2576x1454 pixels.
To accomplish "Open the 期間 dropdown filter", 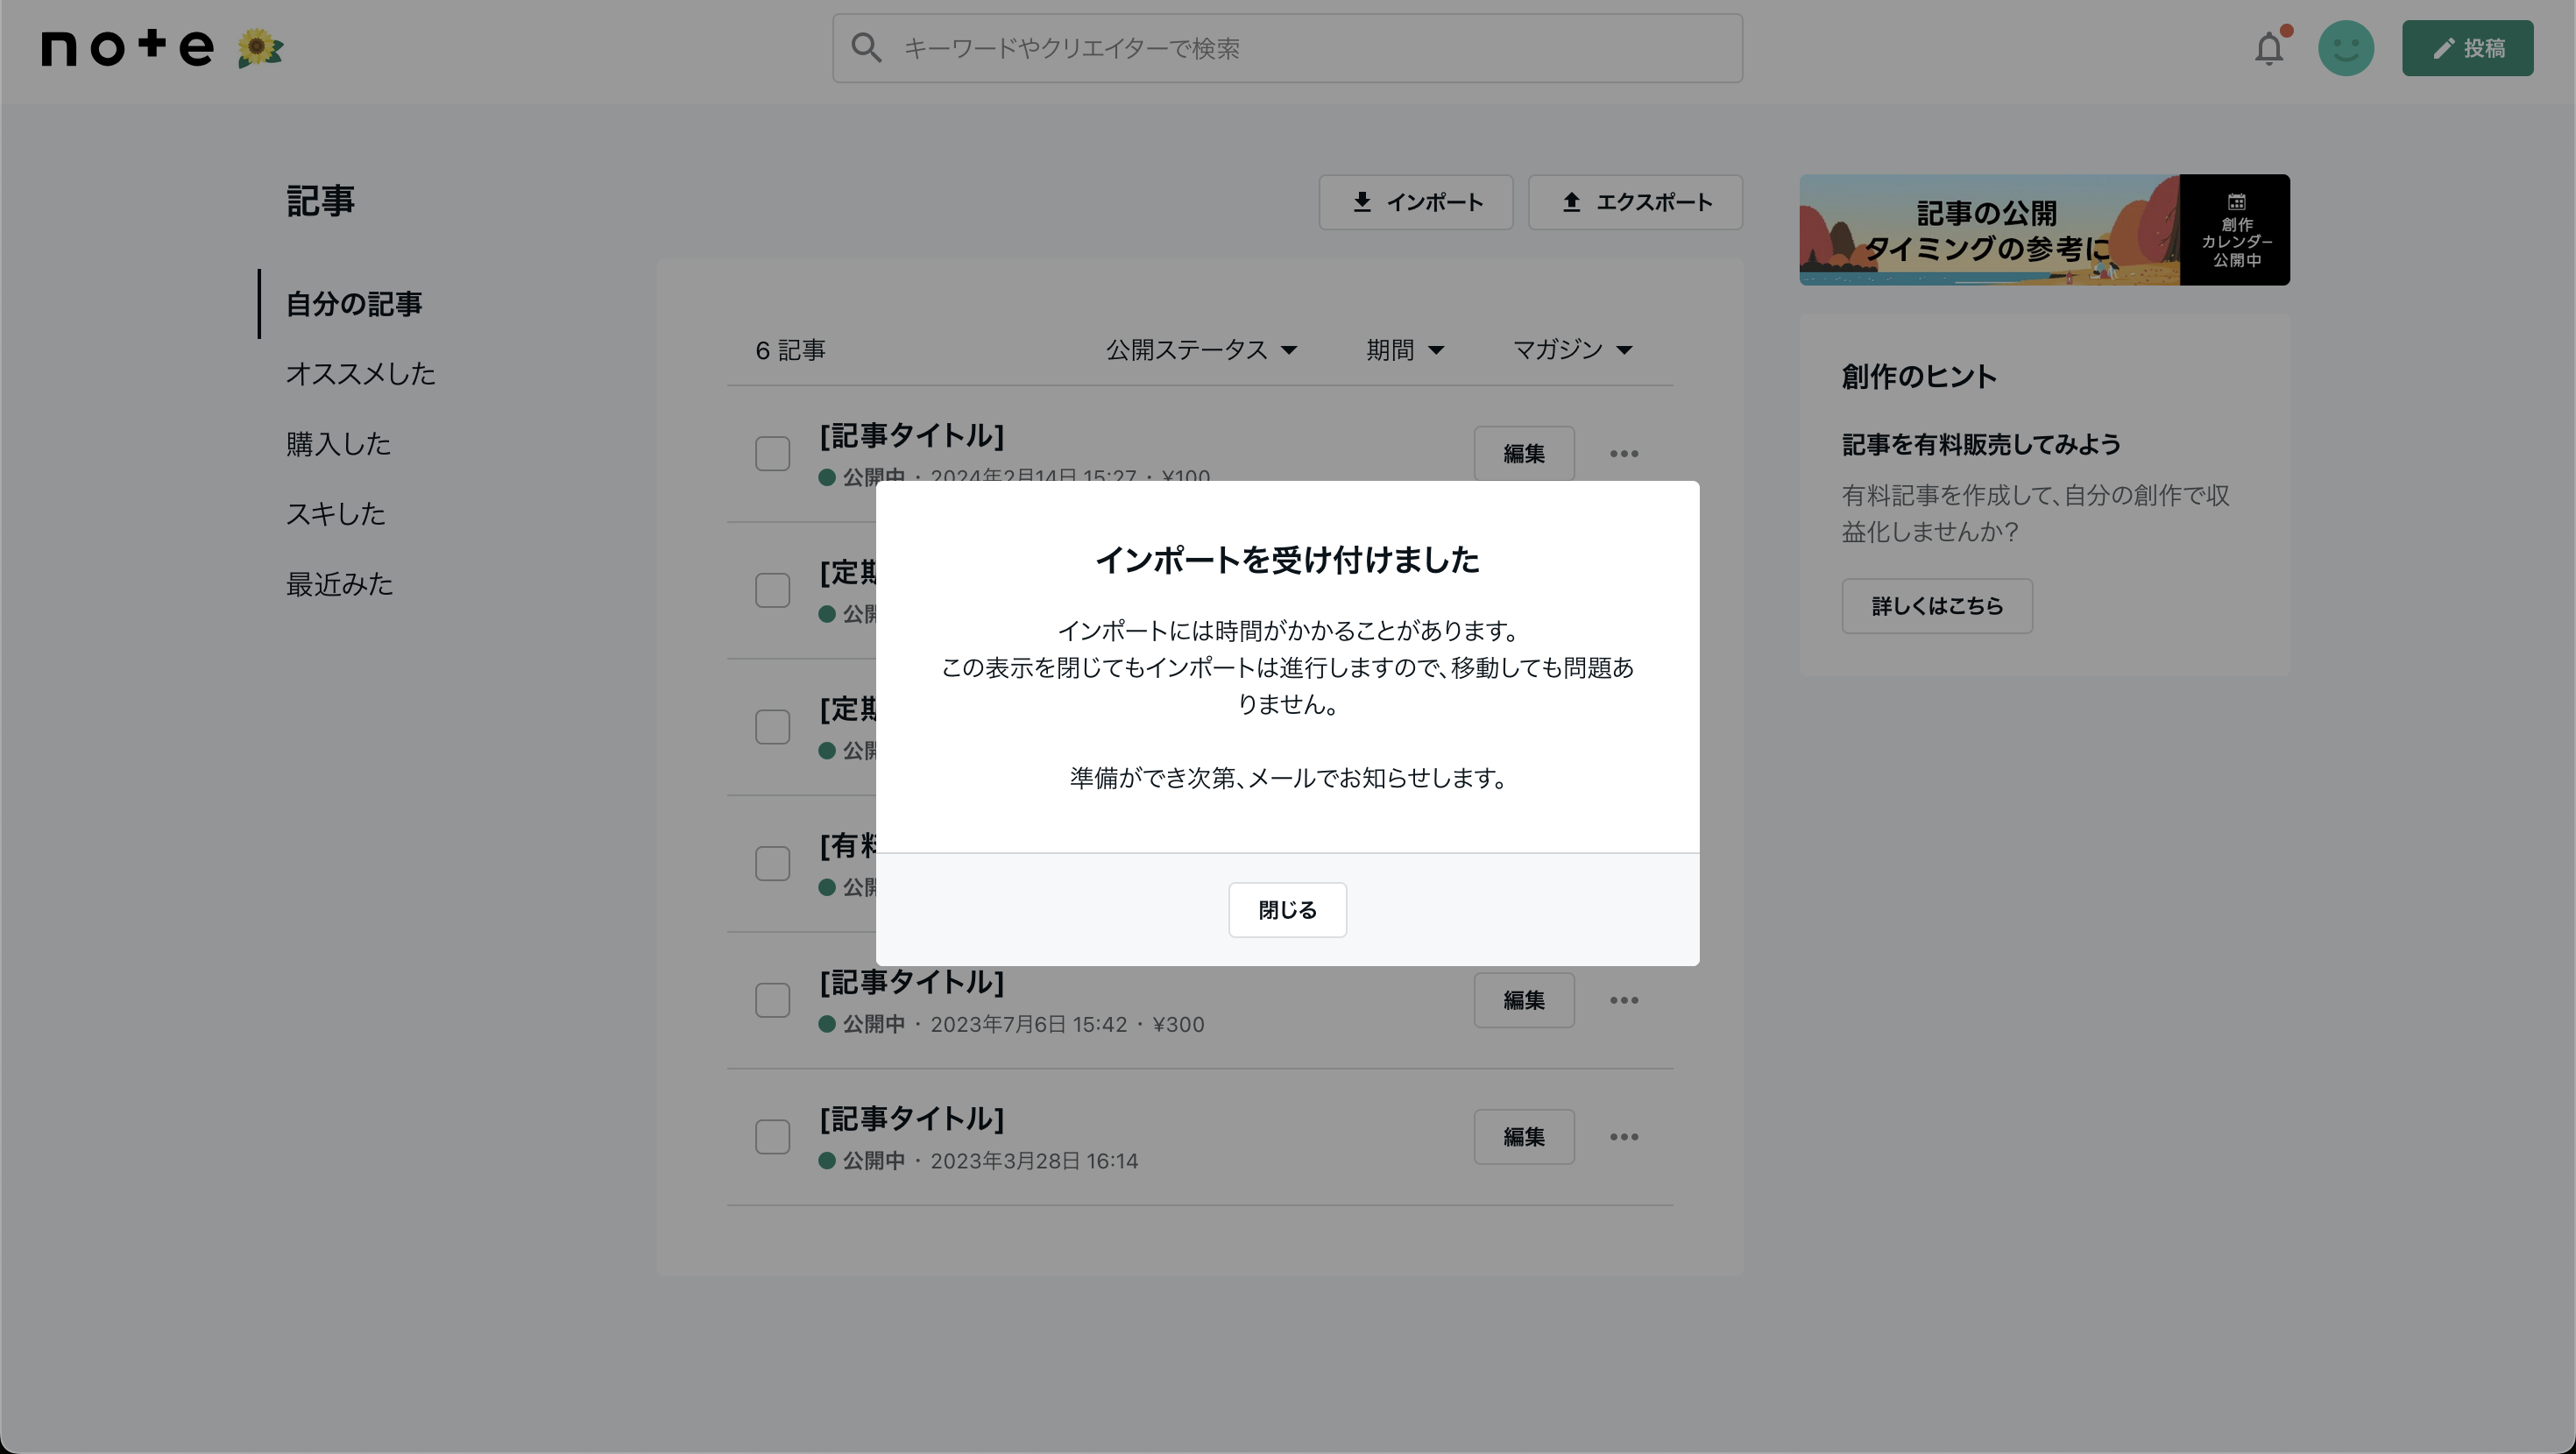I will pyautogui.click(x=1405, y=350).
